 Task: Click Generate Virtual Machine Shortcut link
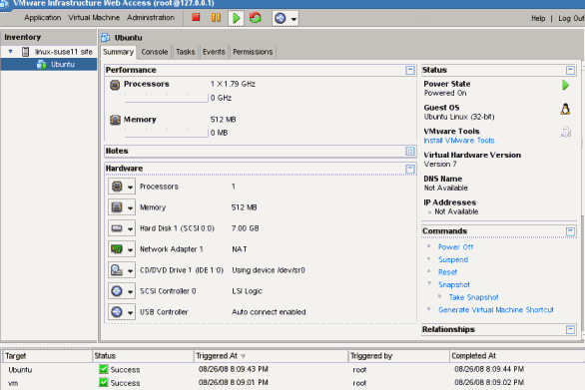(x=496, y=310)
